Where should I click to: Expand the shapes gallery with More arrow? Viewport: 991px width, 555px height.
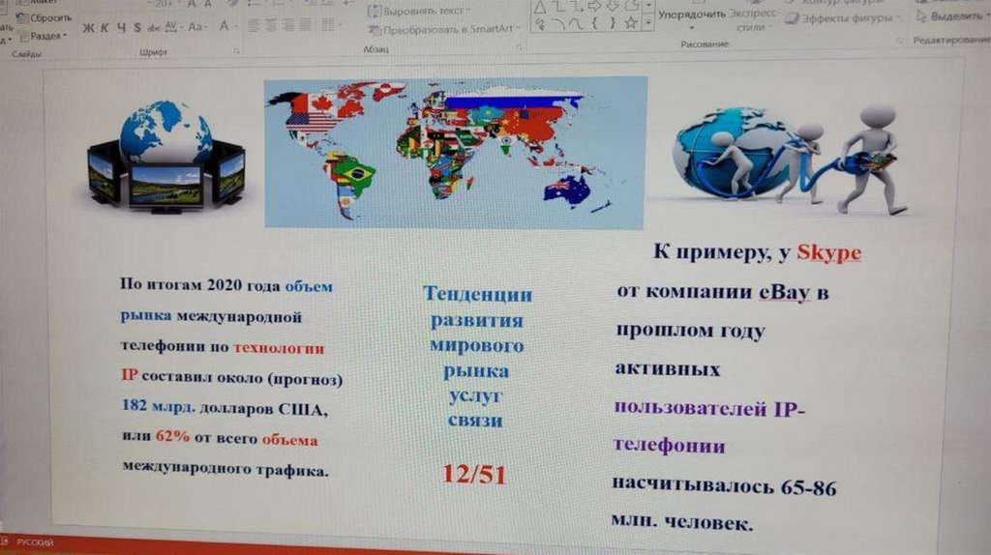(648, 23)
